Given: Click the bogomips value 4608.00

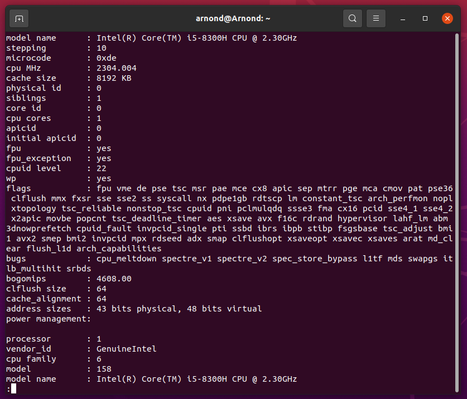Looking at the screenshot, I should 114,279.
